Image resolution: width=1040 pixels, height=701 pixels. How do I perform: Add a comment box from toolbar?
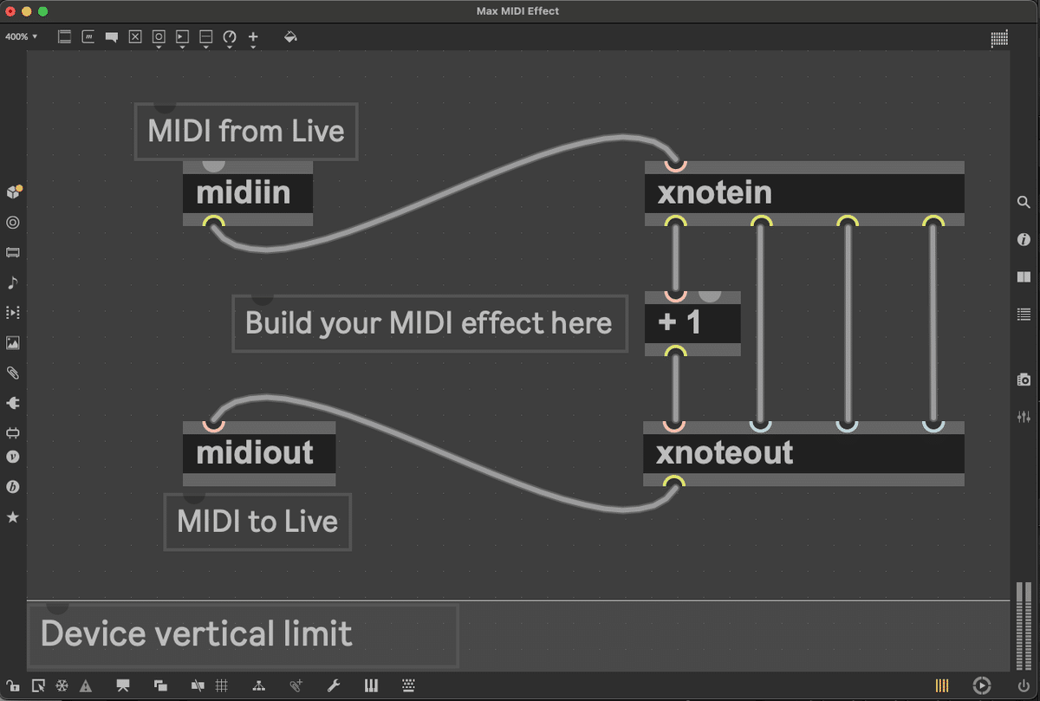coord(112,37)
